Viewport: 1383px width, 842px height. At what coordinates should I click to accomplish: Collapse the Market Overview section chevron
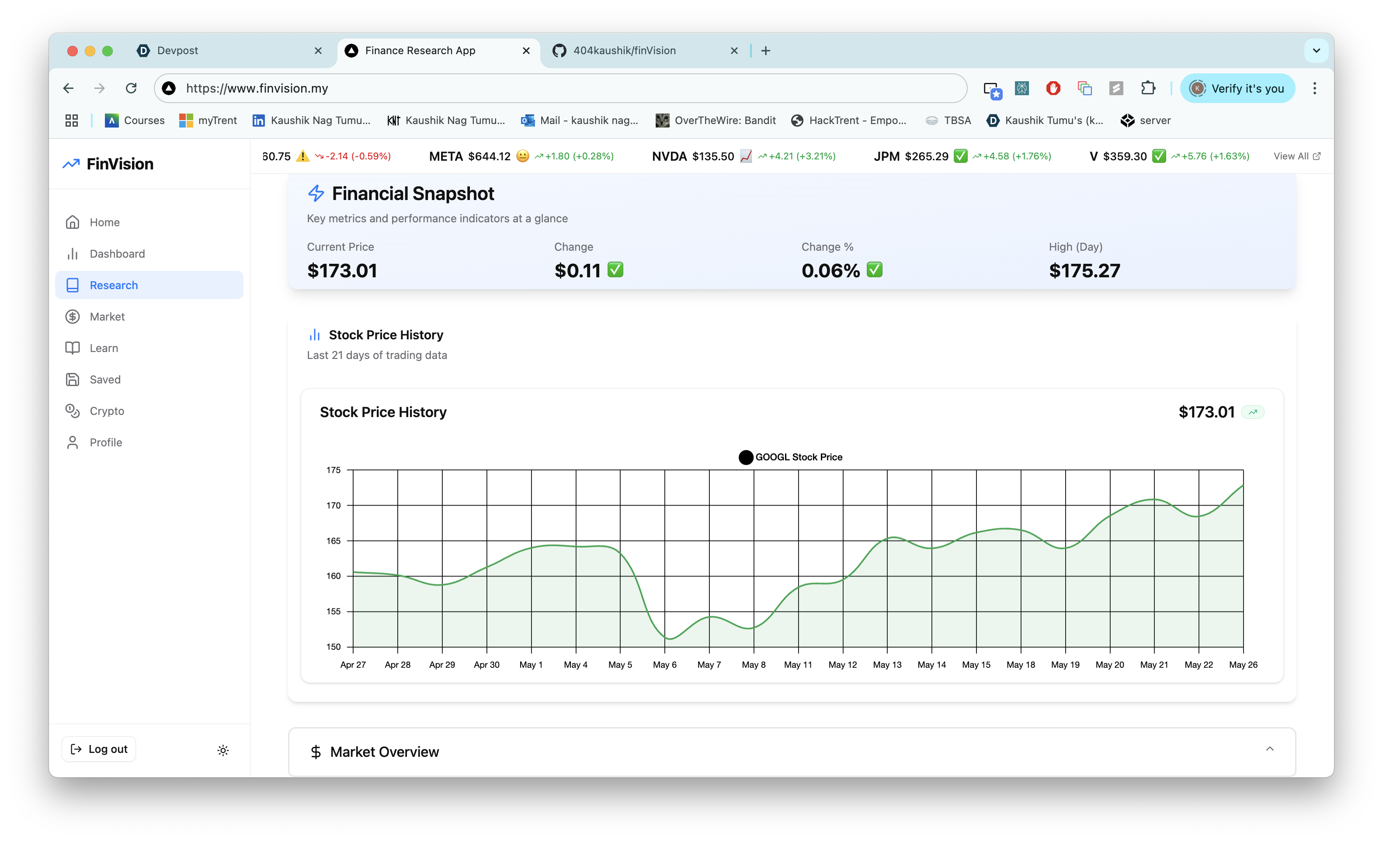pos(1270,749)
